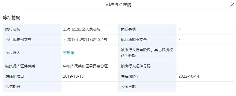
Task: Click the 执行裁定书文号 label cell
Action: point(32,40)
